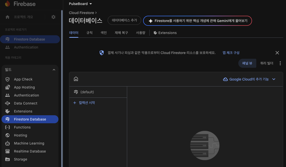Collapse the 빌드 section chevron
This screenshot has width=286, height=167.
(54, 70)
